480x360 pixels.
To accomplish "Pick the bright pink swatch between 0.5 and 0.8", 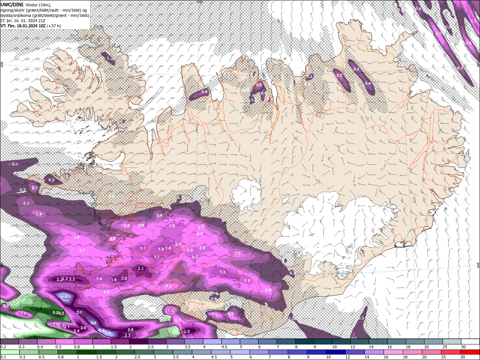I will [x=64, y=342].
